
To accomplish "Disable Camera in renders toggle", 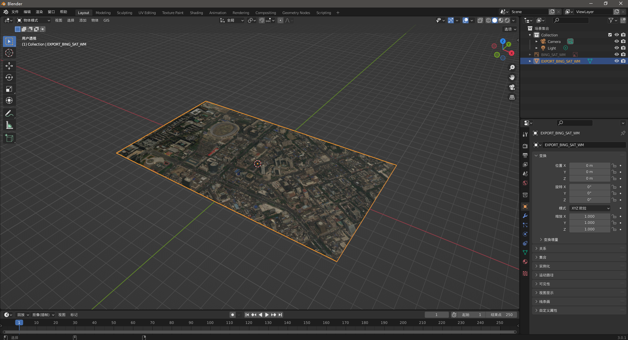I will tap(623, 41).
